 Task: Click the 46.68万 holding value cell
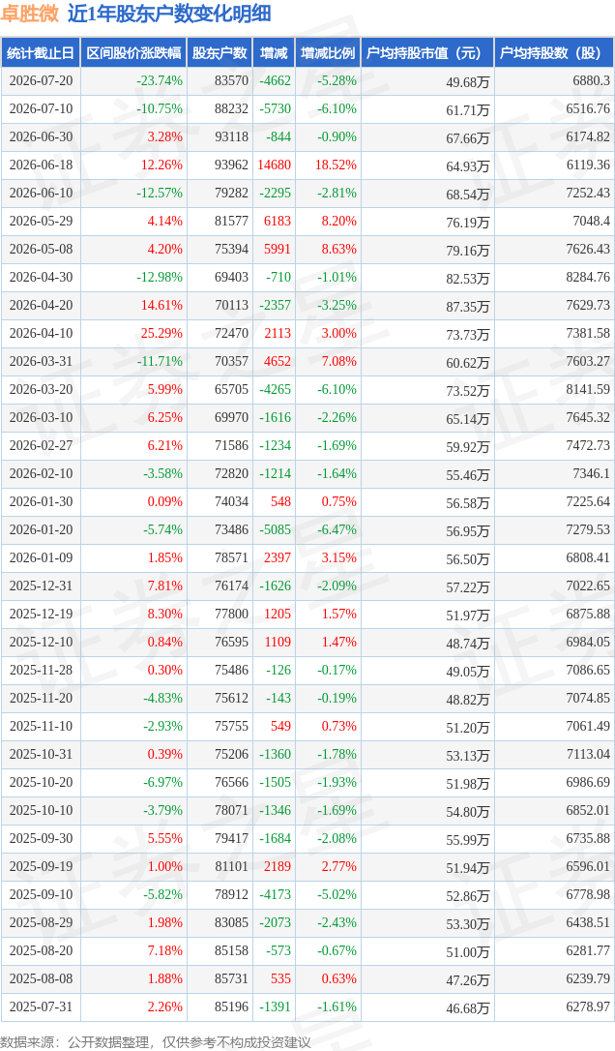pyautogui.click(x=427, y=1007)
